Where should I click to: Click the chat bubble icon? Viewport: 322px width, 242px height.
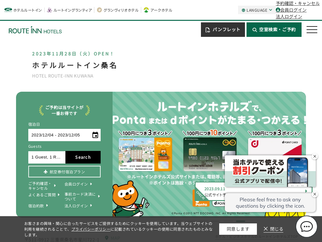[x=307, y=227]
